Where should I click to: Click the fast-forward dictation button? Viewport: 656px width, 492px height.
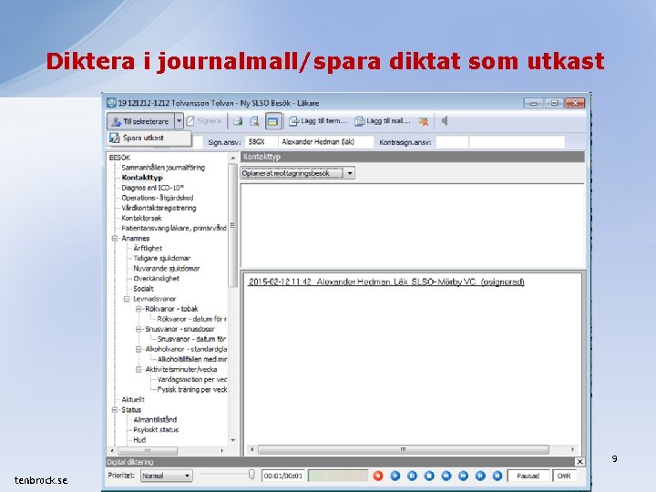(463, 476)
